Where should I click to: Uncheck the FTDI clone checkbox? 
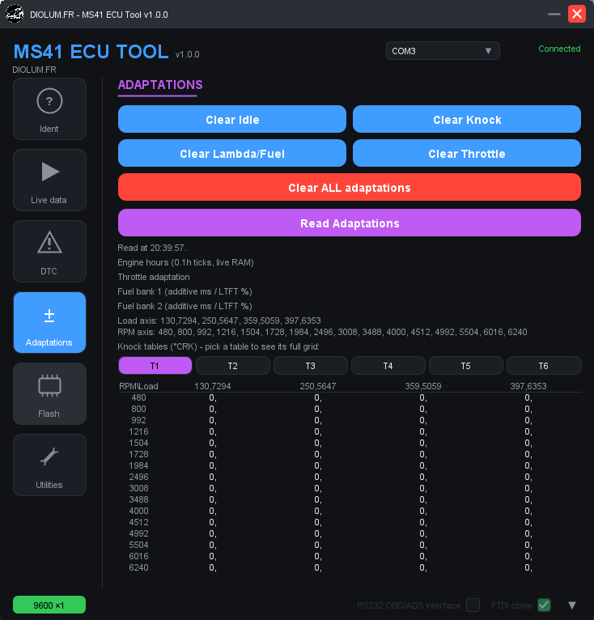pos(544,605)
